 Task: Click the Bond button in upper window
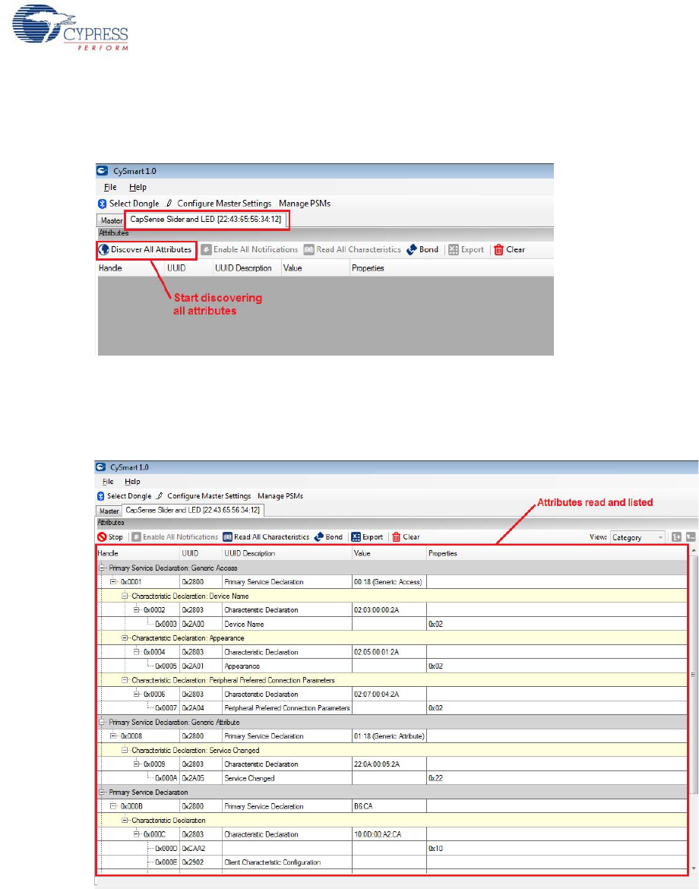422,249
